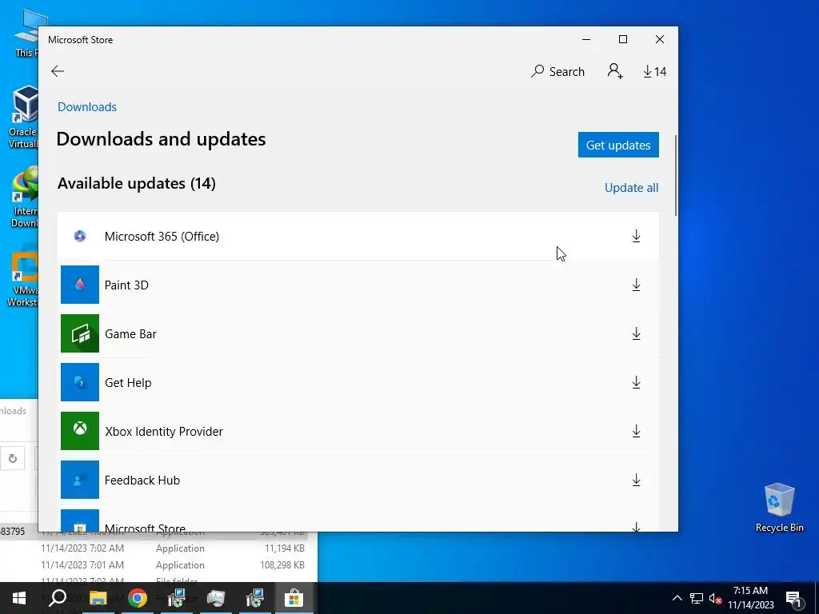
Task: Show hidden system tray icons
Action: (677, 598)
